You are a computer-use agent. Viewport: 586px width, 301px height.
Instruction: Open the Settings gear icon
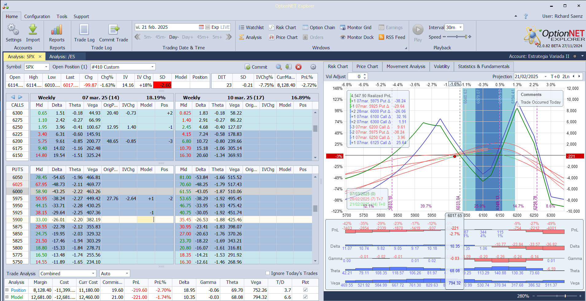pyautogui.click(x=13, y=30)
